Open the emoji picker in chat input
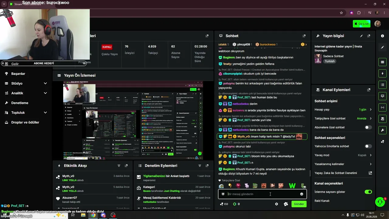 pyautogui.click(x=301, y=194)
